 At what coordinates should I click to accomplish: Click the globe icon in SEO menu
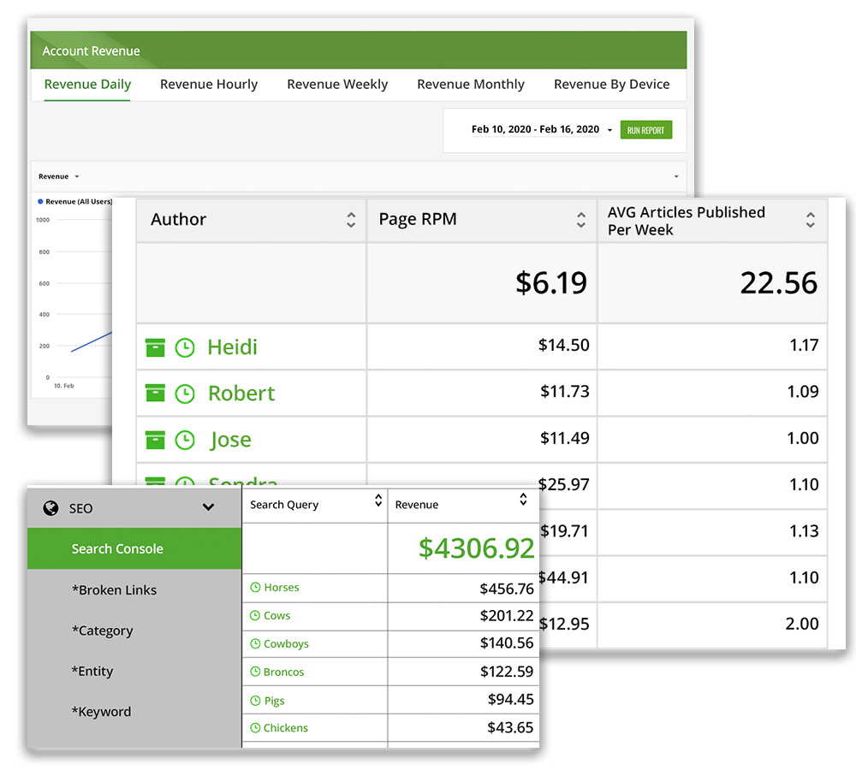[51, 508]
